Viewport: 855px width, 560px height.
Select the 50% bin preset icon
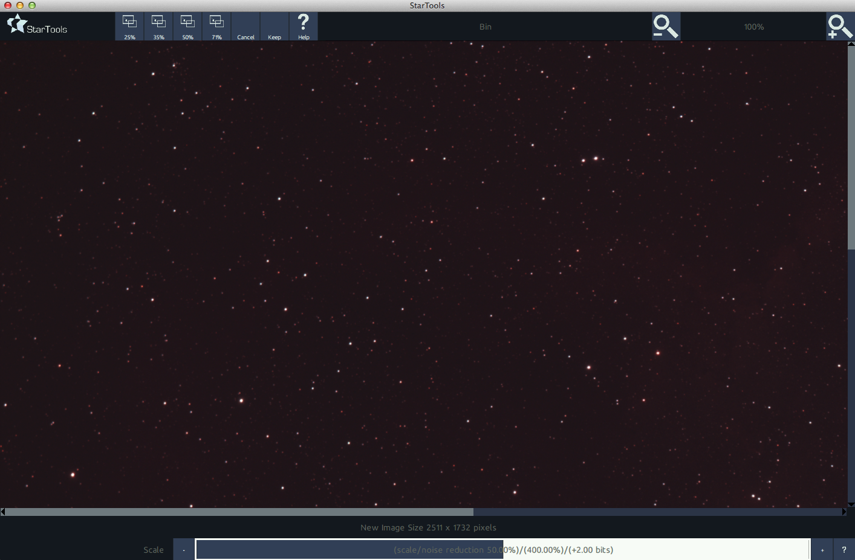187,26
